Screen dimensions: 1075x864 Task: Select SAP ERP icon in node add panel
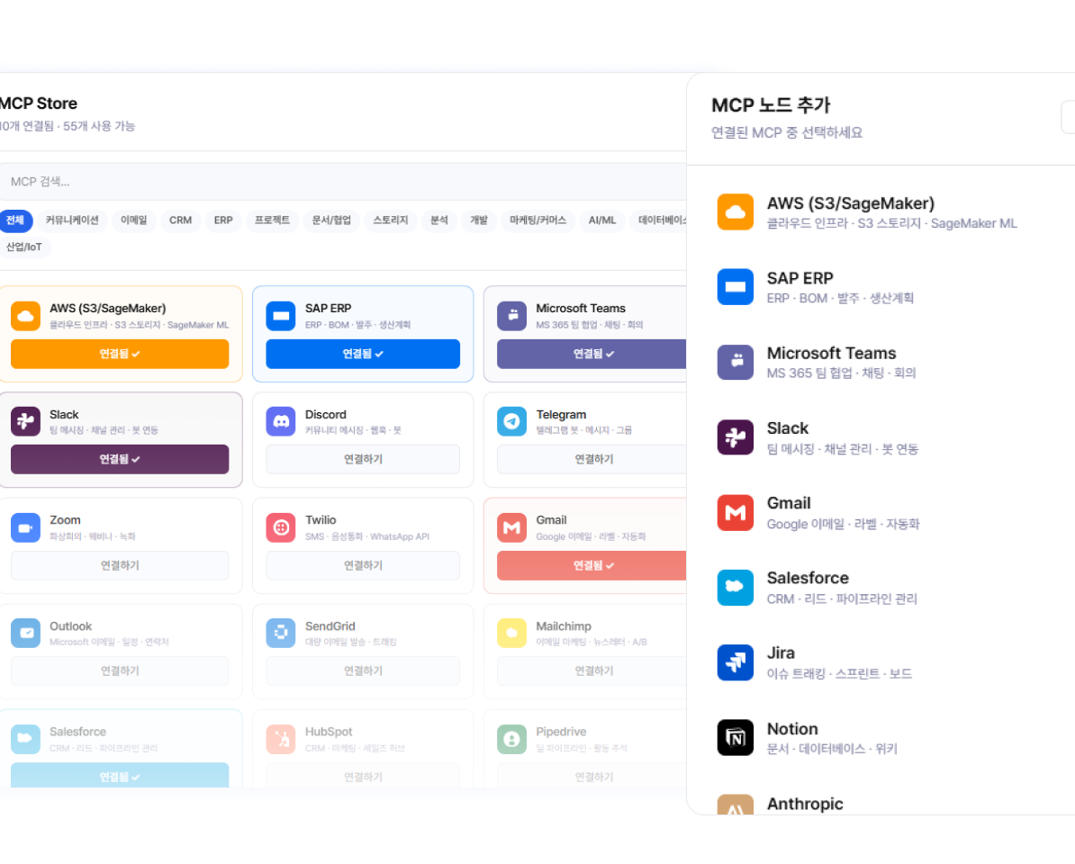coord(735,286)
